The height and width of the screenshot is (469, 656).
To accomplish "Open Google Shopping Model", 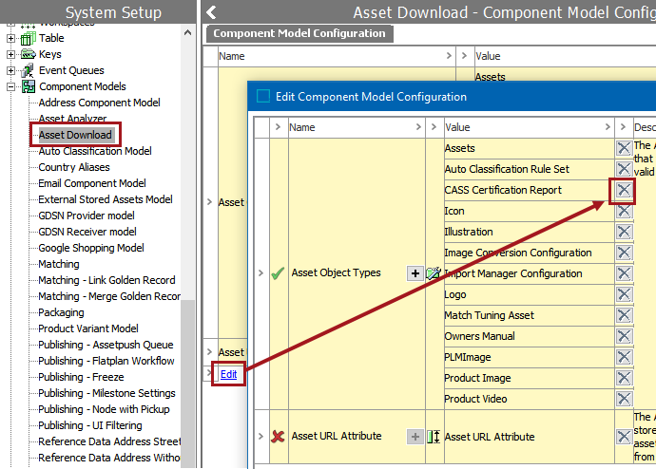I will click(91, 248).
